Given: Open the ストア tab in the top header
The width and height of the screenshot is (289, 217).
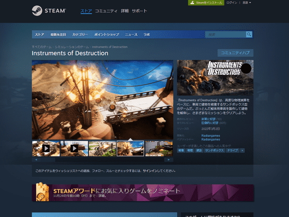Looking at the screenshot, I should pos(86,11).
